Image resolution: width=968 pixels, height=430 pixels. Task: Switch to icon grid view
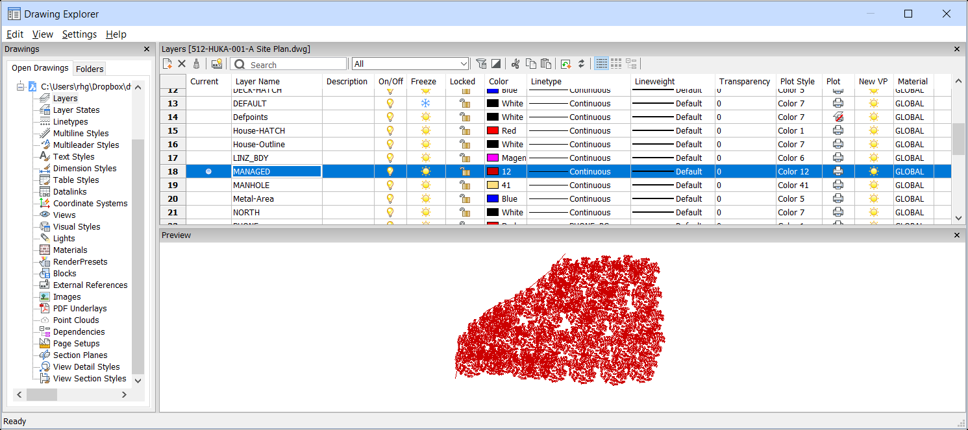click(x=616, y=64)
